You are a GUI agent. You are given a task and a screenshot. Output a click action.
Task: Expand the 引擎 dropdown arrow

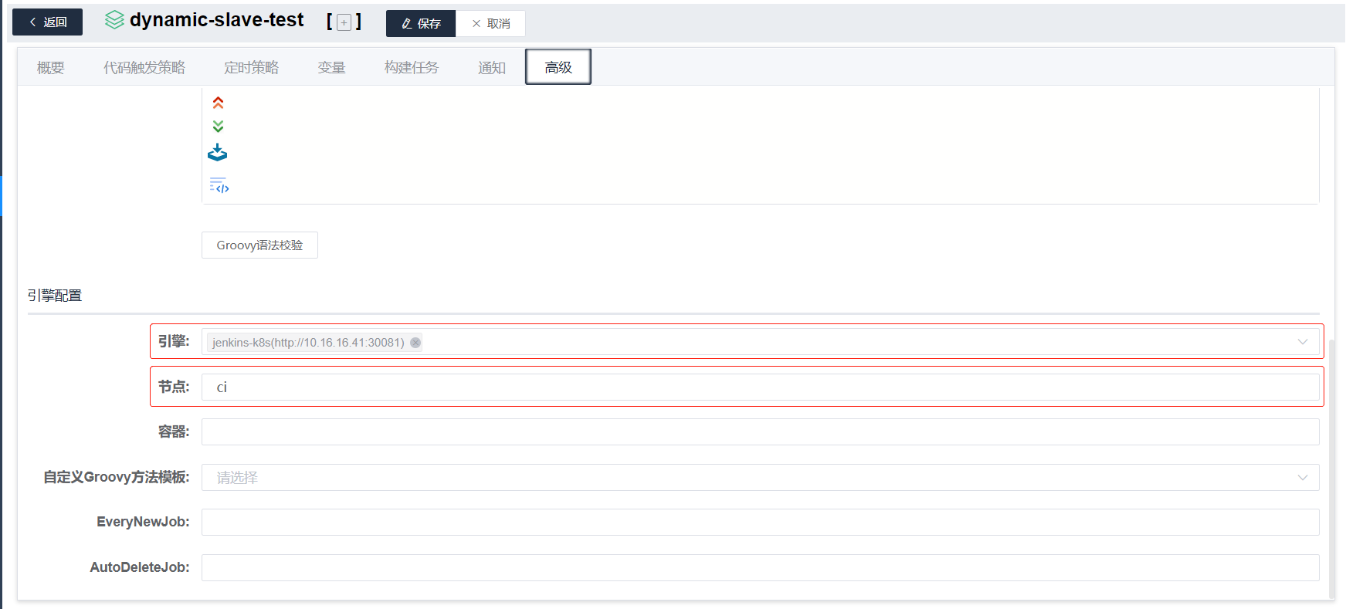point(1303,342)
